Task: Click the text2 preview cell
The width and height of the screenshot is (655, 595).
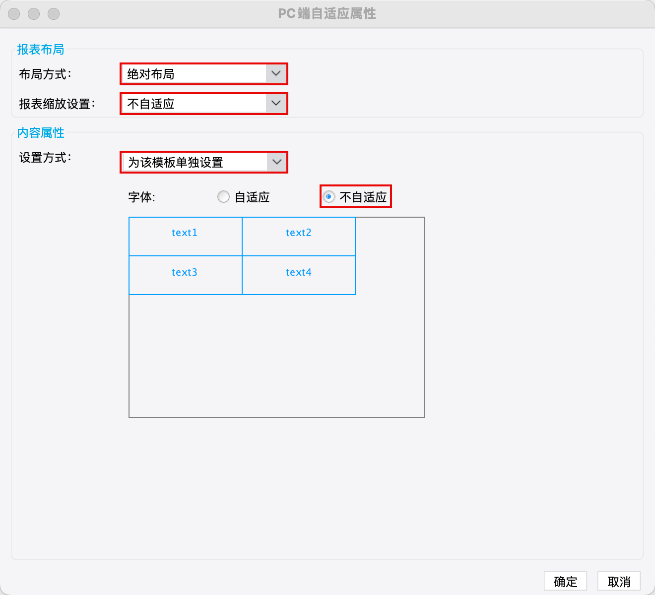Action: tap(299, 237)
